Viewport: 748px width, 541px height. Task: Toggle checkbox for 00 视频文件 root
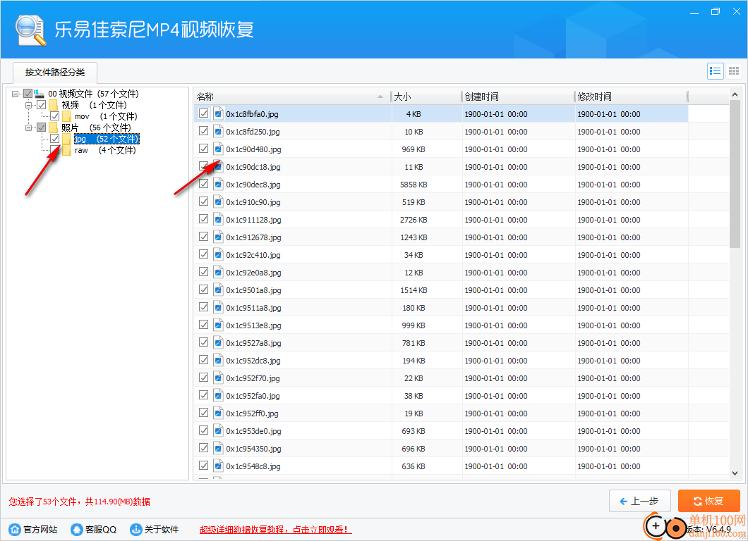pyautogui.click(x=28, y=94)
